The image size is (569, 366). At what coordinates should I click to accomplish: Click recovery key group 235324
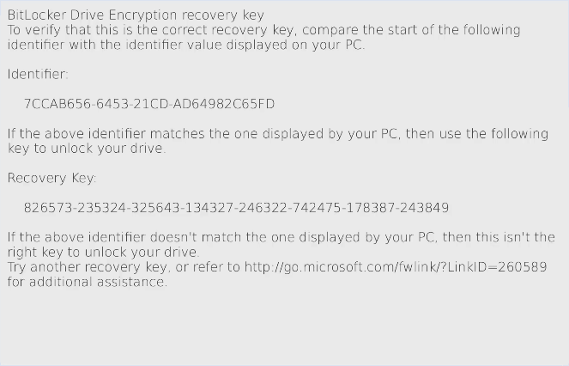pos(101,208)
